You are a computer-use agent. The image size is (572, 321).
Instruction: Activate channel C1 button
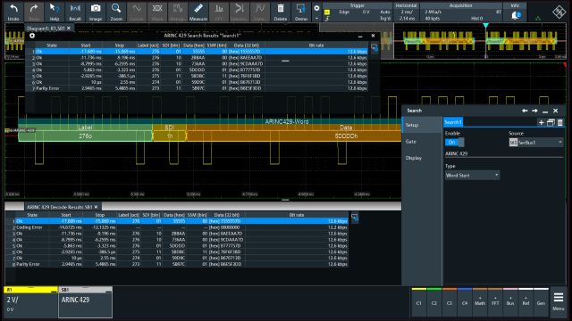click(419, 301)
